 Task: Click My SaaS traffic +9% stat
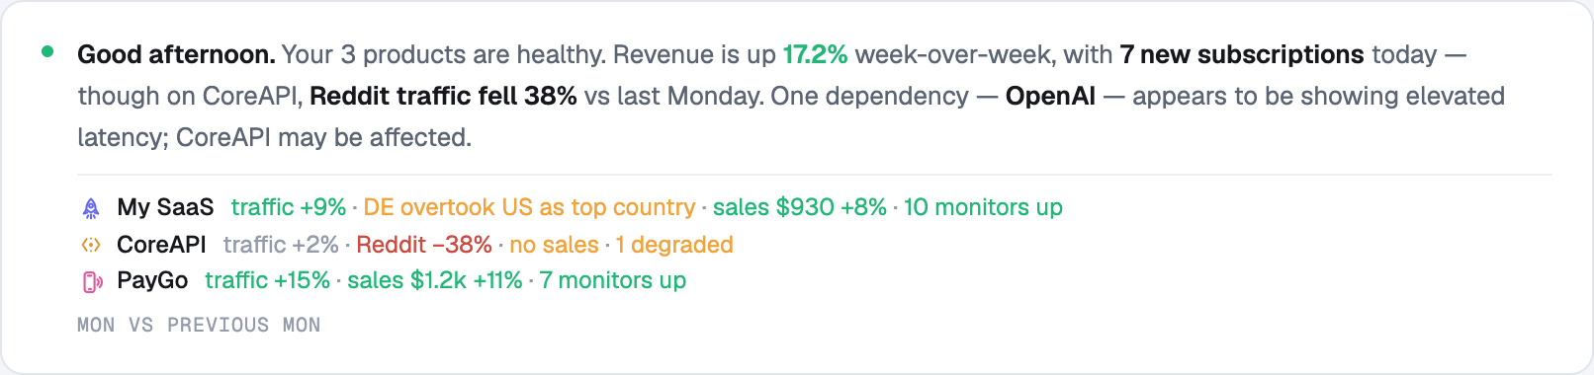(289, 207)
